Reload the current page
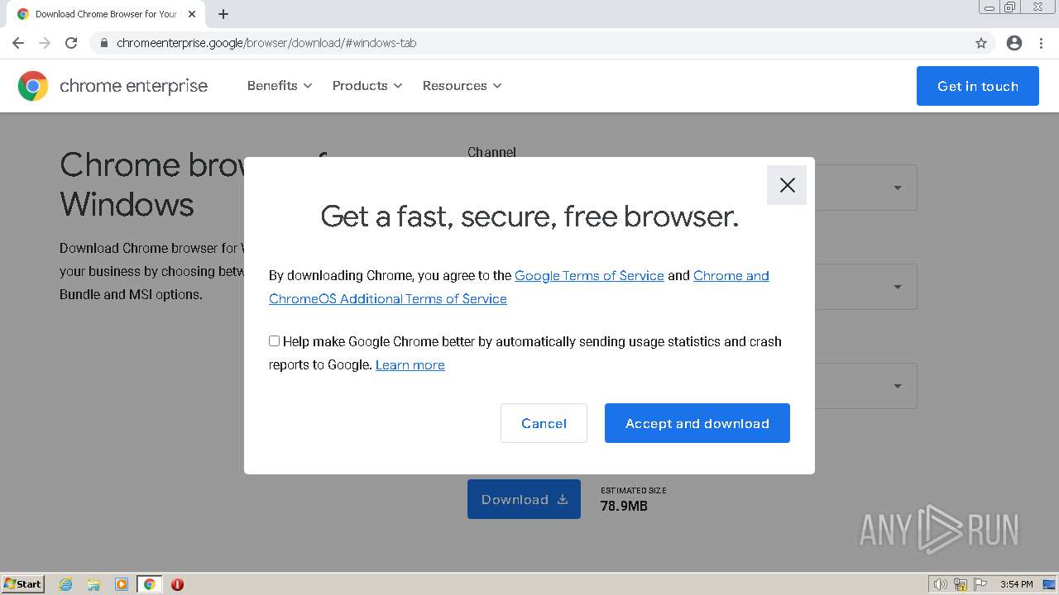 click(x=71, y=43)
